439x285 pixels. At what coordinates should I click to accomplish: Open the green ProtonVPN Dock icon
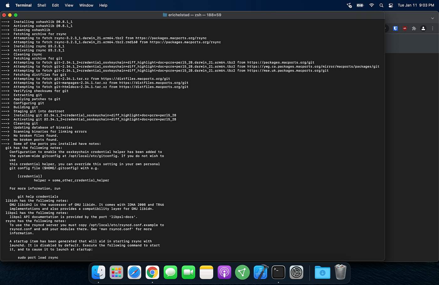click(242, 272)
